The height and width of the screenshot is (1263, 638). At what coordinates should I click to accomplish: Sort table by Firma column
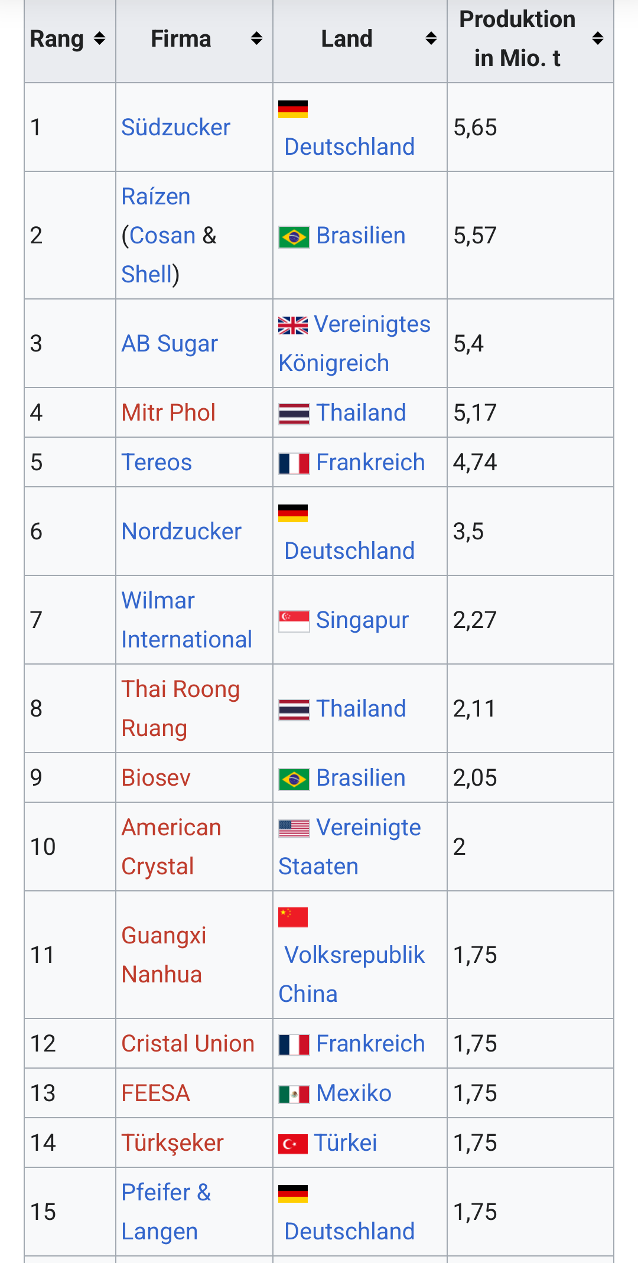tap(256, 39)
